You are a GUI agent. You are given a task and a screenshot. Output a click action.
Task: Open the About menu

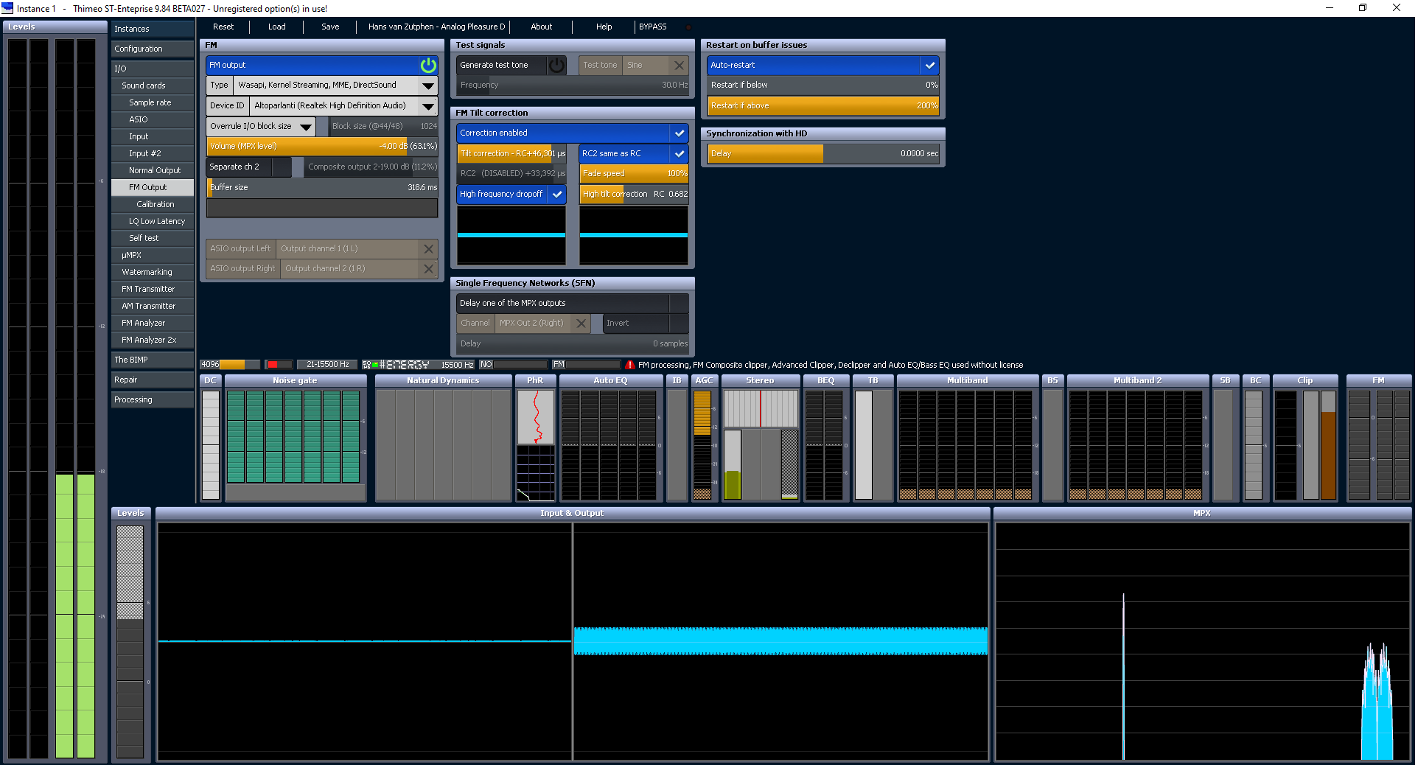coord(542,27)
